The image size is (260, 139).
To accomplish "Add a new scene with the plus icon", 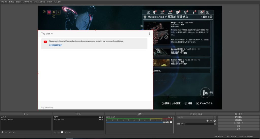I will [2, 132].
